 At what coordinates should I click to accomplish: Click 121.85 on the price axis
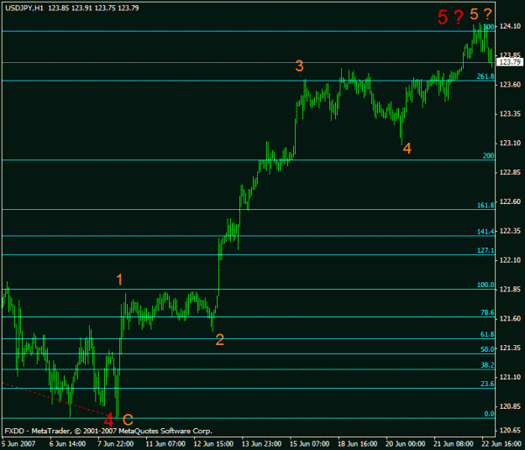pos(510,289)
